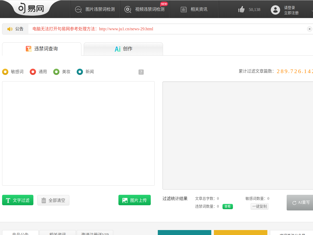Viewport: 313px width, 235px height.
Task: Click the 句易网 logo
Action: [x=31, y=9]
